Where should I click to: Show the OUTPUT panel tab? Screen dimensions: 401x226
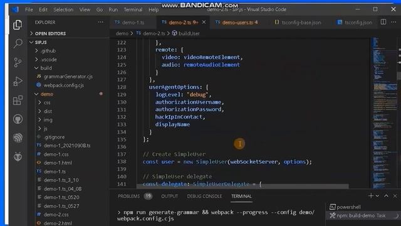169,196
